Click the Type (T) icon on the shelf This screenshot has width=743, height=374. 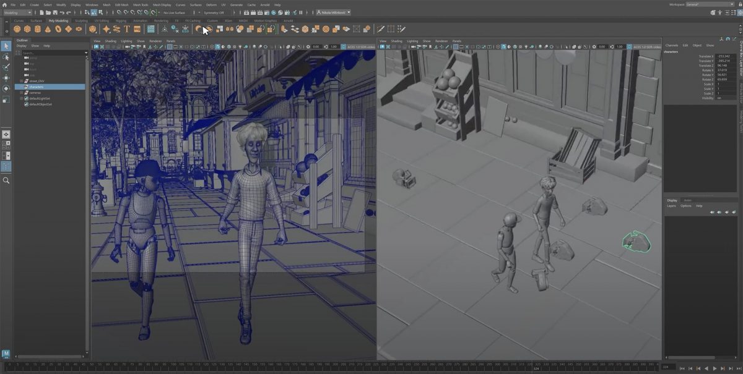tap(127, 30)
